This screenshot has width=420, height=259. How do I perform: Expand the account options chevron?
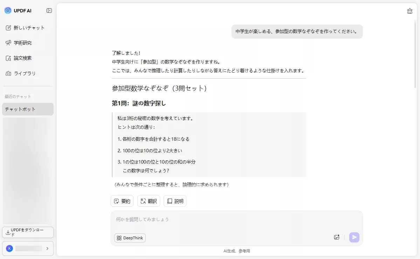point(48,248)
